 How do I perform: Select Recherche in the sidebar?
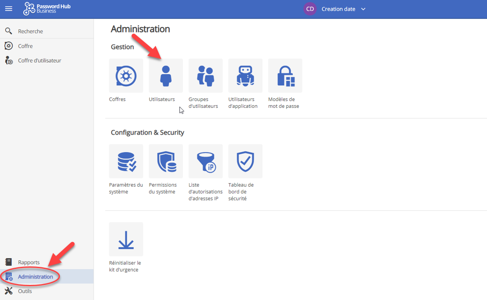coord(30,31)
